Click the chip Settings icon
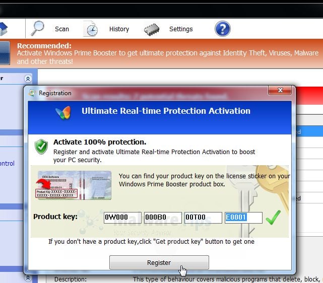323x283 pixels. (x=152, y=30)
